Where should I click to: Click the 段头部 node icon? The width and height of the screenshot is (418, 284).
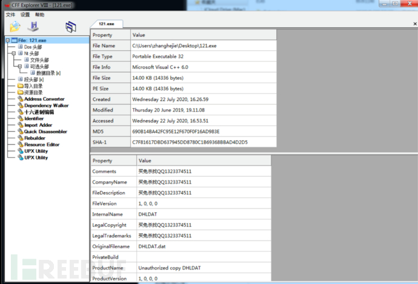[20, 79]
